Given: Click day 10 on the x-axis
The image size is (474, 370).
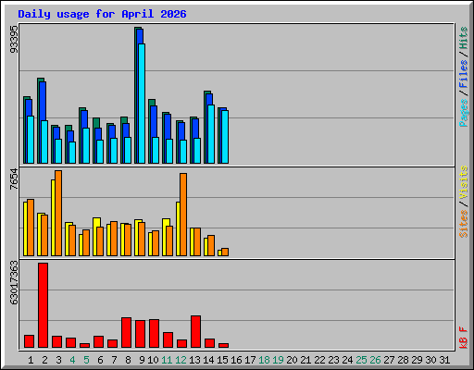Looking at the screenshot, I should 153,360.
